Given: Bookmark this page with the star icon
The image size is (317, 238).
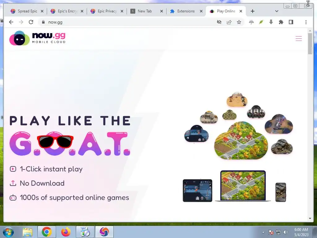Looking at the screenshot, I should (x=239, y=22).
